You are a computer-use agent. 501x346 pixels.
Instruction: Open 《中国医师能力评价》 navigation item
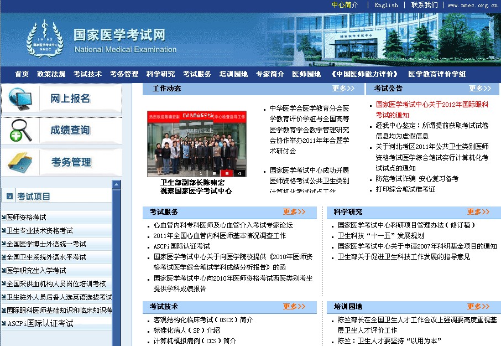tap(364, 74)
